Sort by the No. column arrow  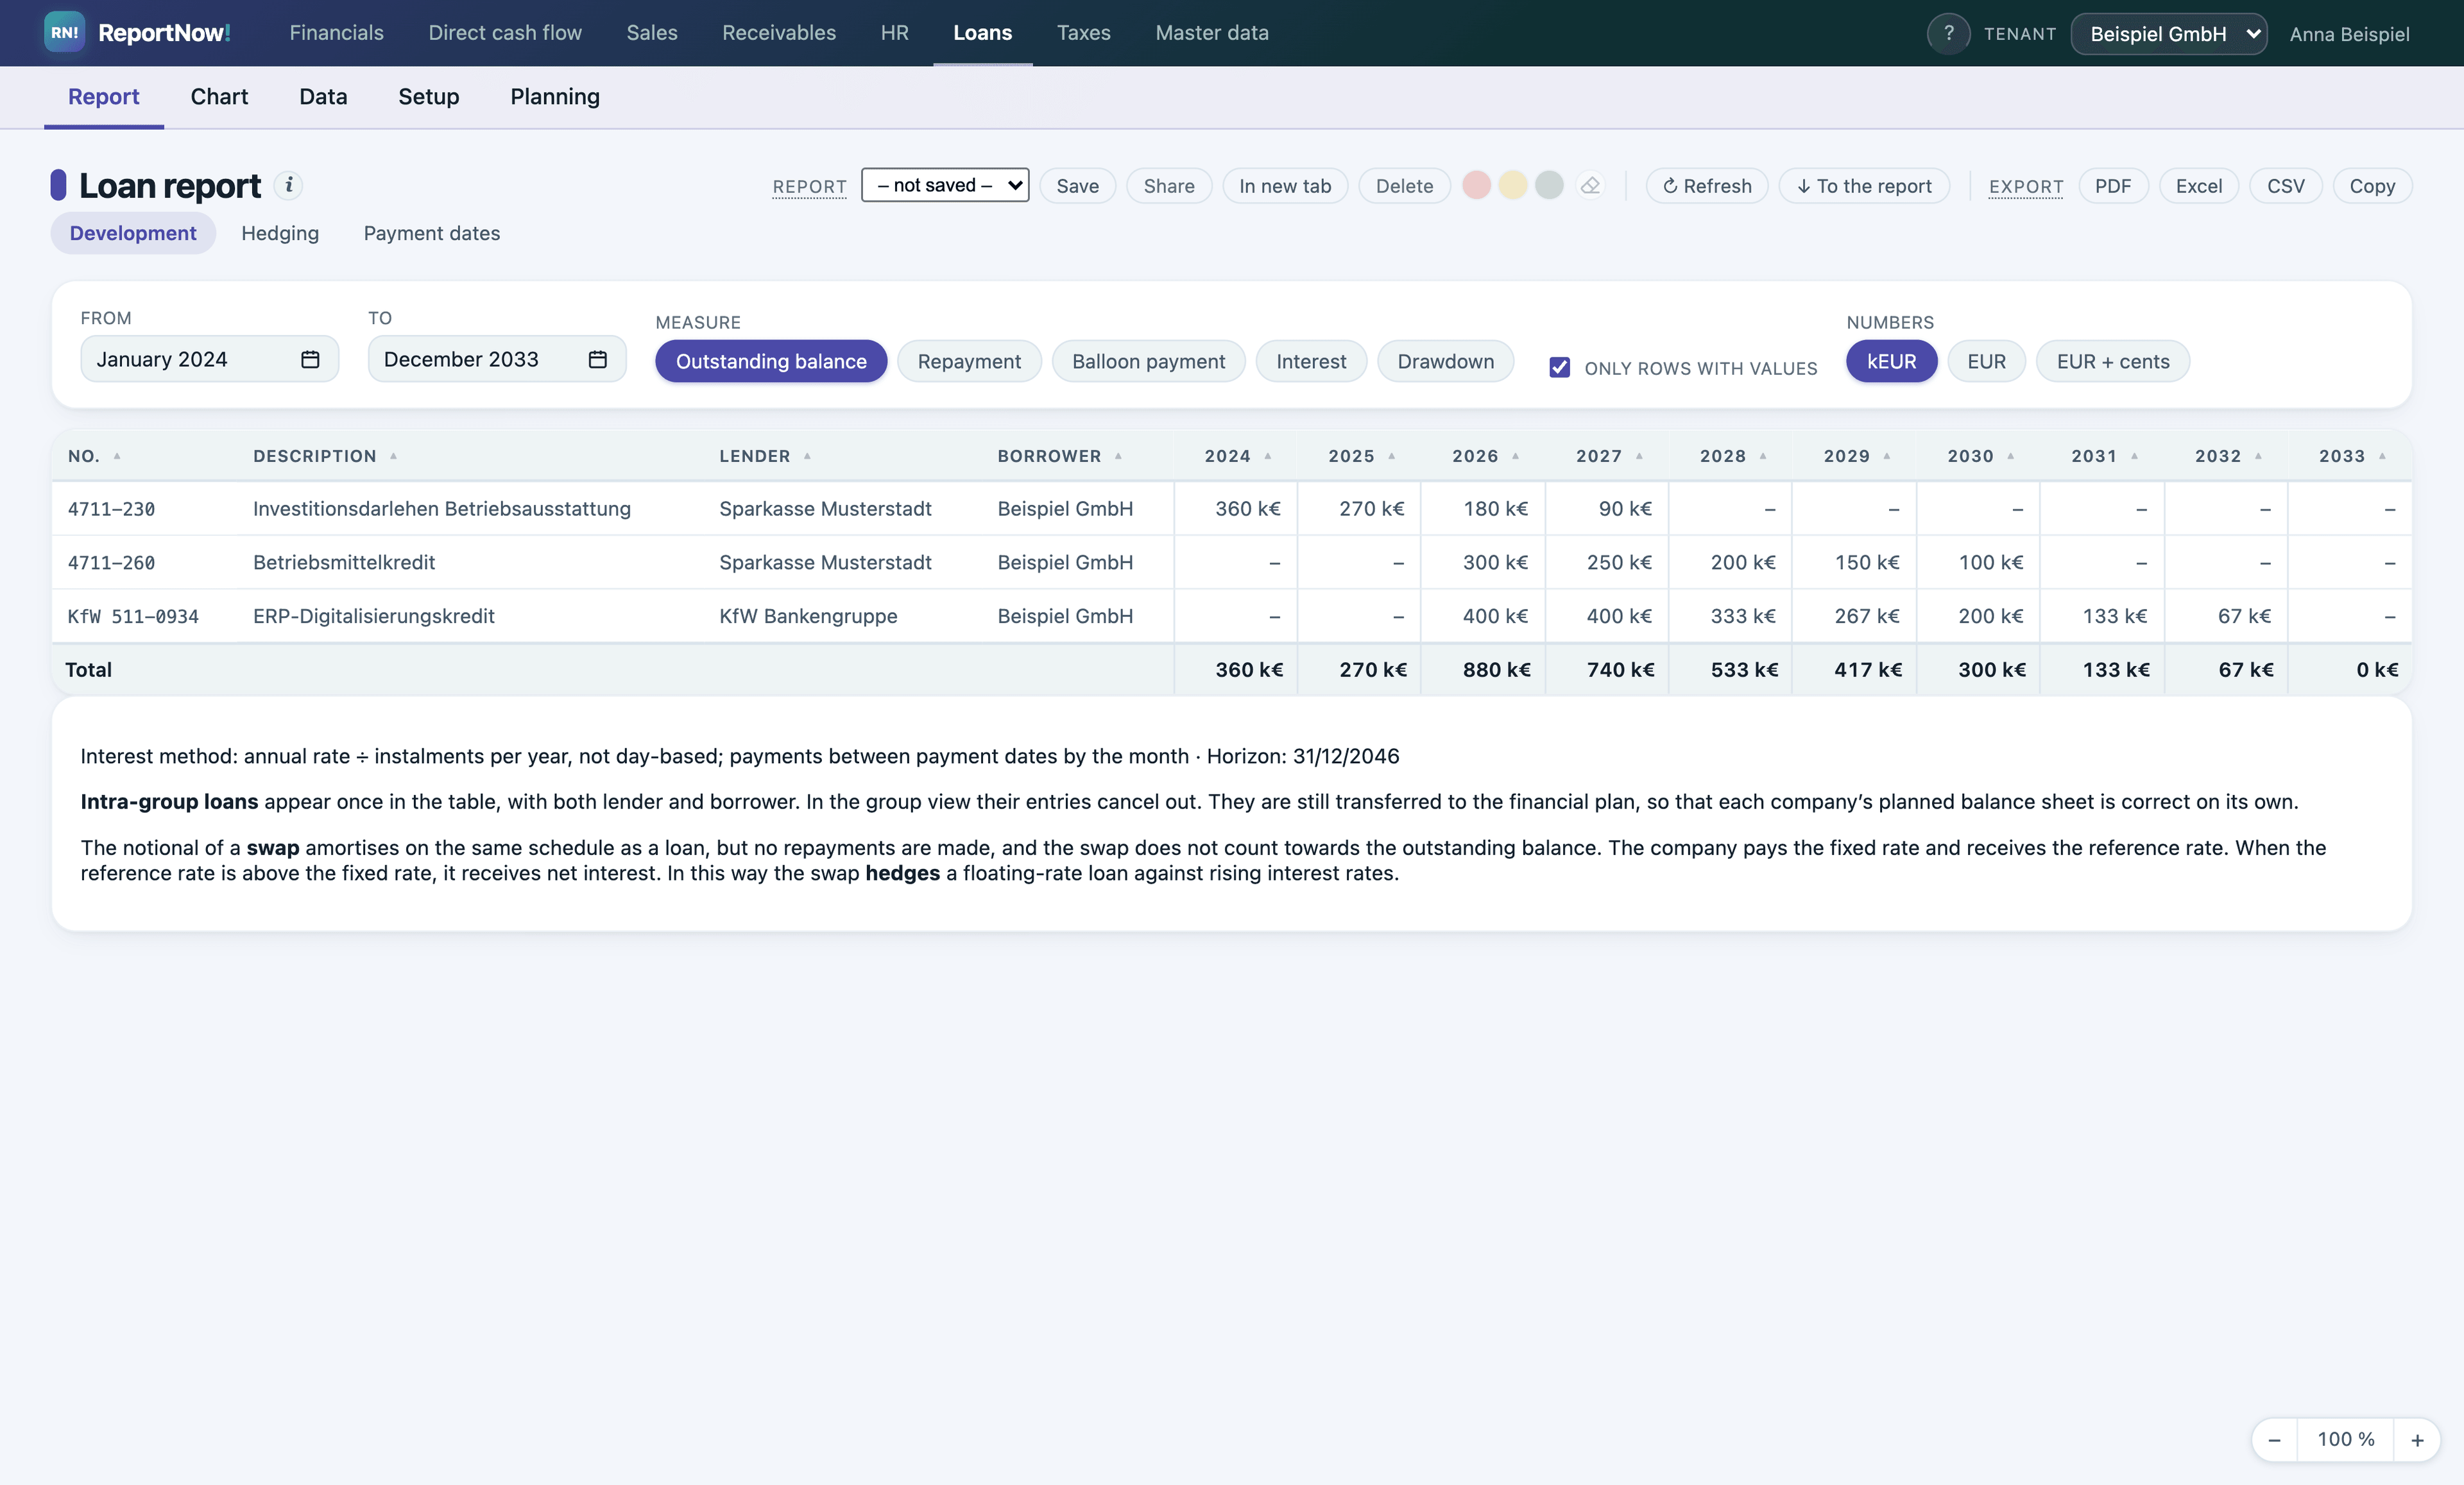(117, 456)
